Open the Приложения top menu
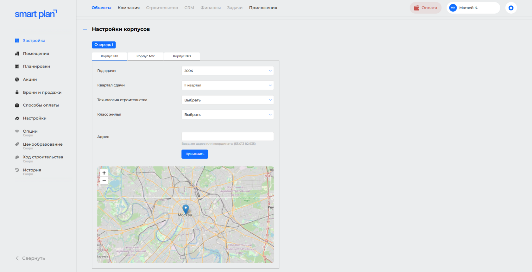 click(x=263, y=8)
